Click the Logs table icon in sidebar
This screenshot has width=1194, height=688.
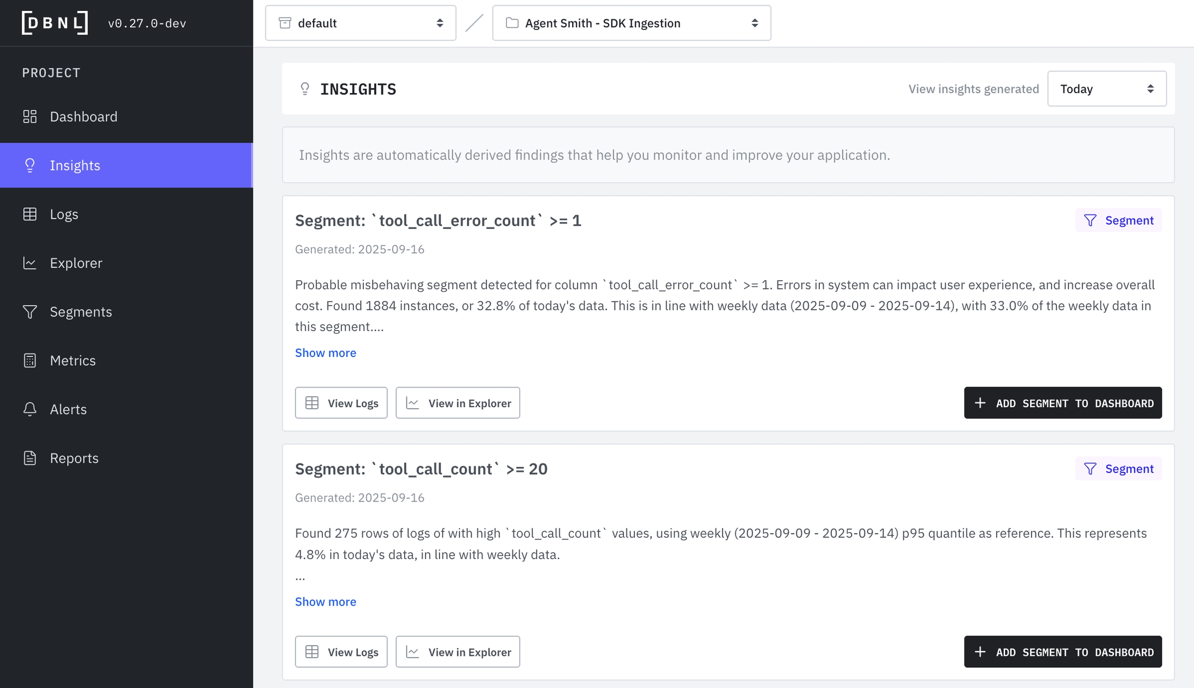(x=30, y=214)
